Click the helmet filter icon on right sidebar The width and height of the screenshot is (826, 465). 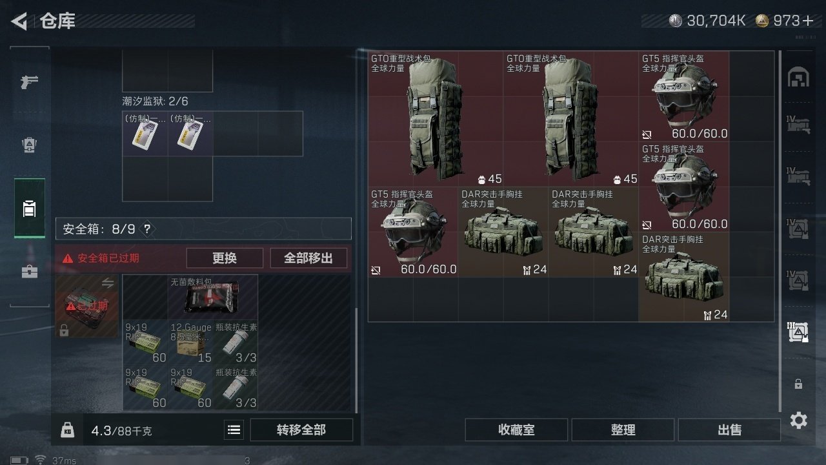click(x=798, y=77)
